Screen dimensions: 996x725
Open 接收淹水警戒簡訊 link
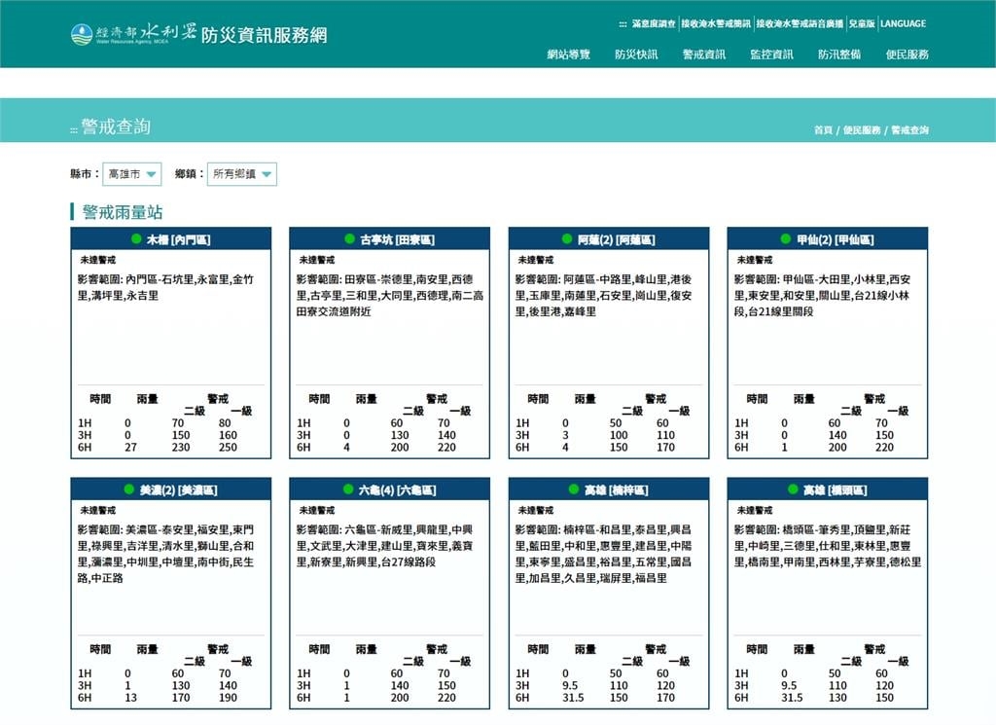[716, 24]
